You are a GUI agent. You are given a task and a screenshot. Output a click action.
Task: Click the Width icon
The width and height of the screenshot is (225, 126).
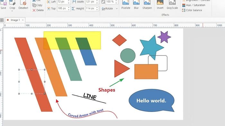(x=74, y=2)
